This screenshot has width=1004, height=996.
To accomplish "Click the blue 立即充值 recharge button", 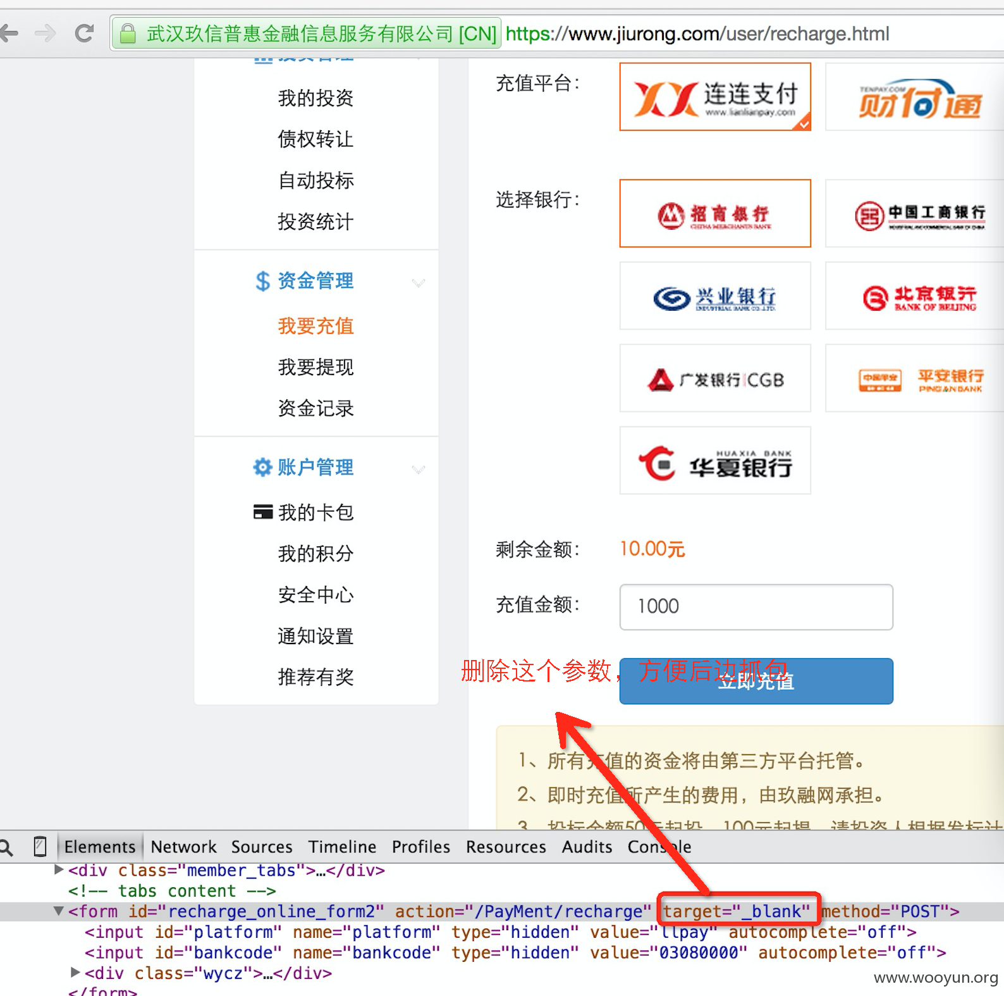I will pos(756,682).
